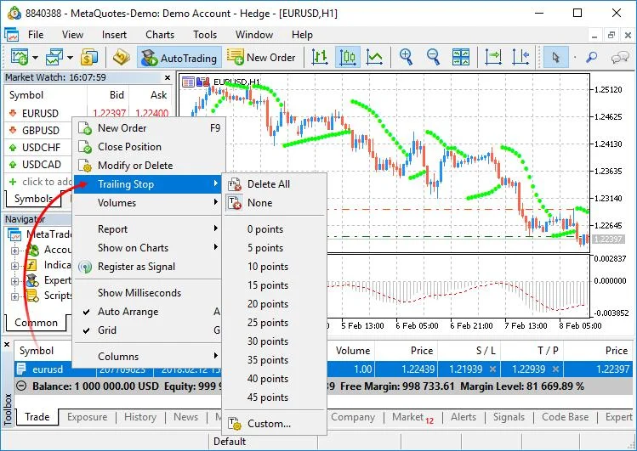Switch to the History tab in Toolbox
This screenshot has width=637, height=451.
click(140, 417)
